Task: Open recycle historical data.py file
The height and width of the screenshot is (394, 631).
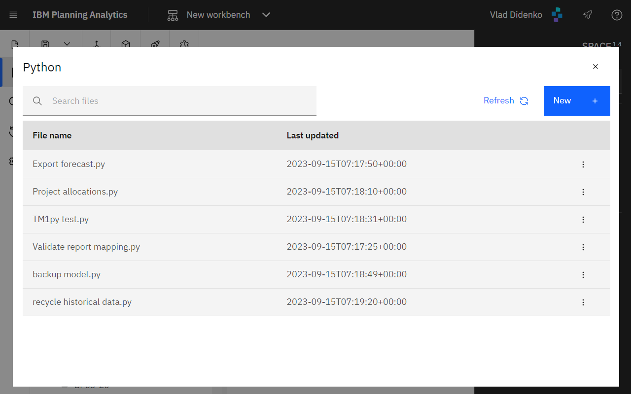Action: pyautogui.click(x=82, y=302)
